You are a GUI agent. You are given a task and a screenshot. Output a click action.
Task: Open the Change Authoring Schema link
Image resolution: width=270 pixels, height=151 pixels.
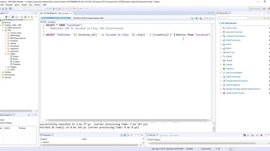click(x=237, y=81)
